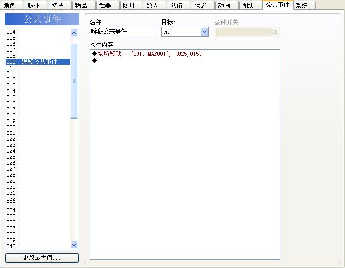
Task: Select the 图块 tab
Action: (250, 5)
